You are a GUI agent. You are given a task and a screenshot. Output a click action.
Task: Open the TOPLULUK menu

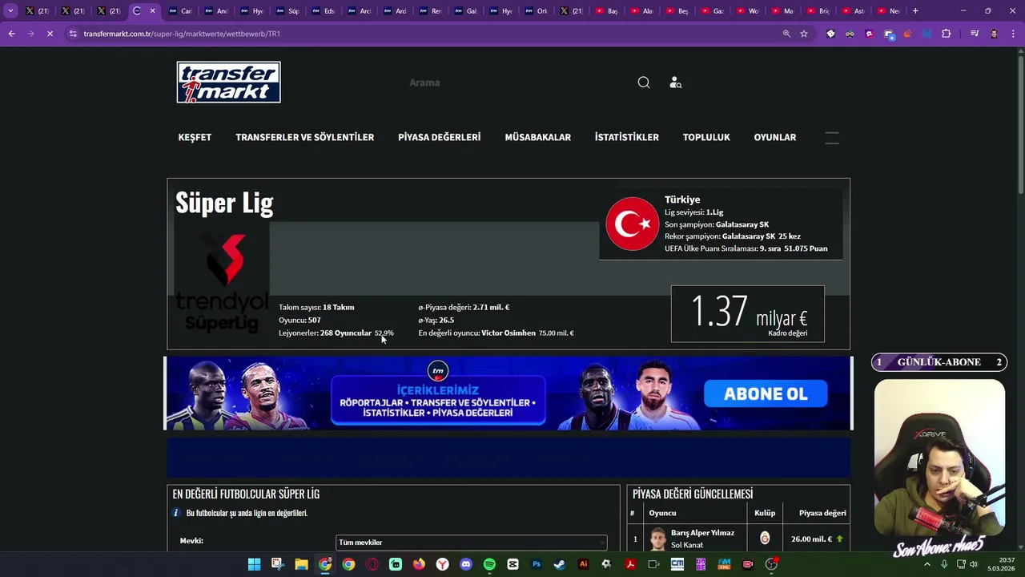(x=706, y=137)
